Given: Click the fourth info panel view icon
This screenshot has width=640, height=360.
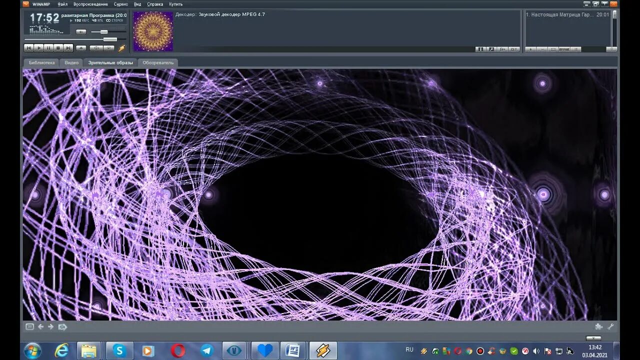Looking at the screenshot, I should coord(514,49).
